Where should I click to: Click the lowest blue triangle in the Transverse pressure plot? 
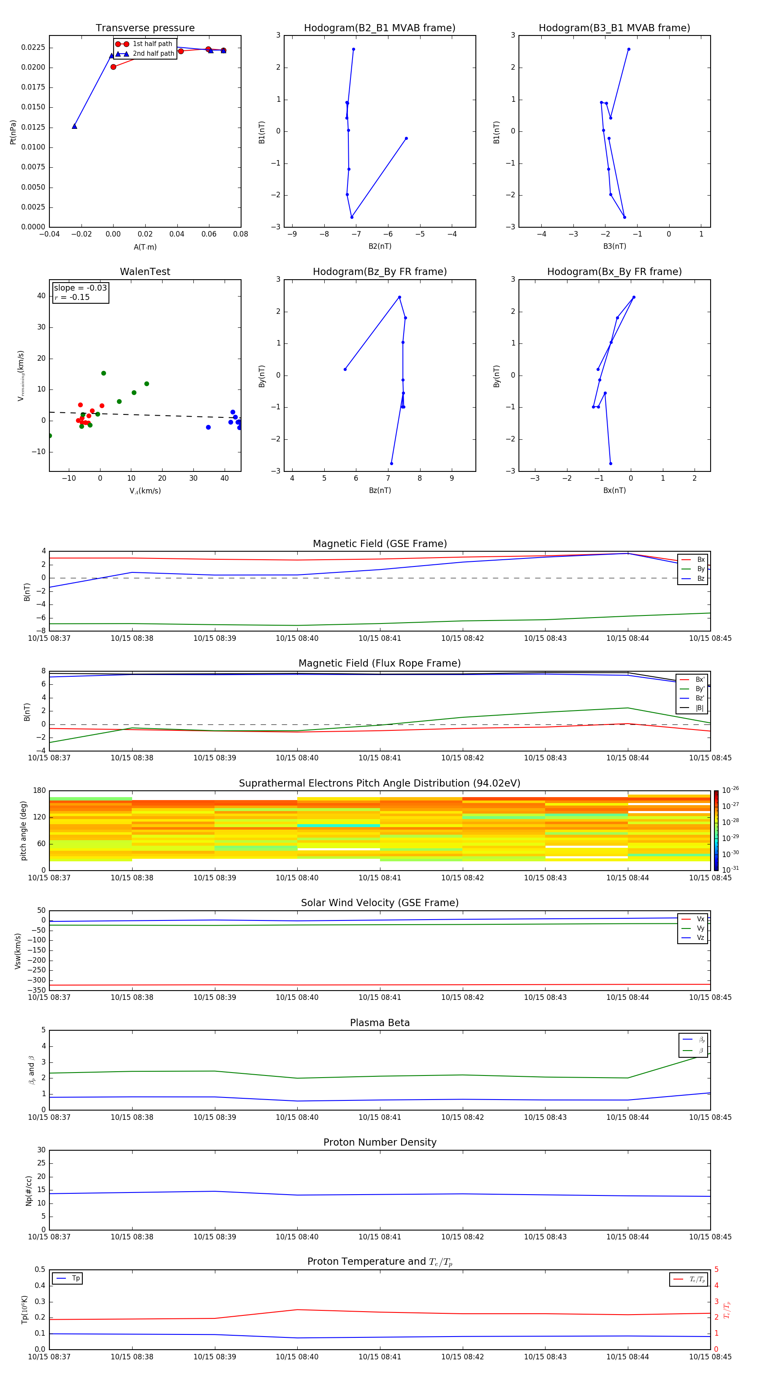point(75,126)
